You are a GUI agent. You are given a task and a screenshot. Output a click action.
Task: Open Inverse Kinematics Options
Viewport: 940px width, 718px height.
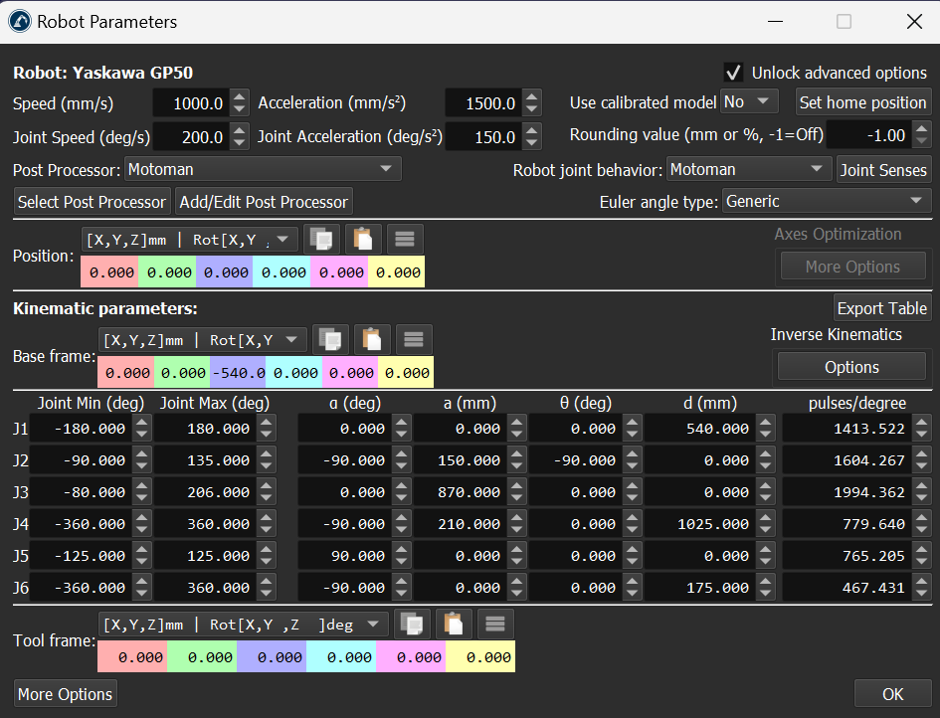pyautogui.click(x=851, y=367)
